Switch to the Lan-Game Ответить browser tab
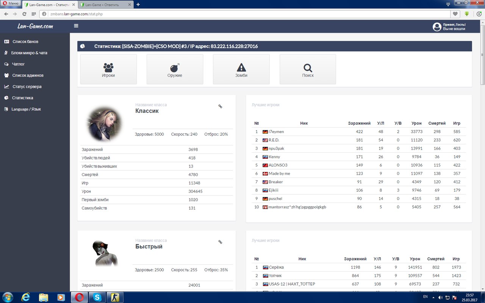This screenshot has width=485, height=303. 106,5
